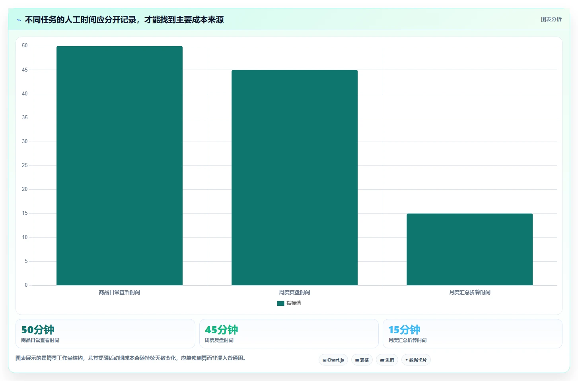This screenshot has height=381, width=578.
Task: Click the 周度复盘时间 x-axis label
Action: click(294, 292)
